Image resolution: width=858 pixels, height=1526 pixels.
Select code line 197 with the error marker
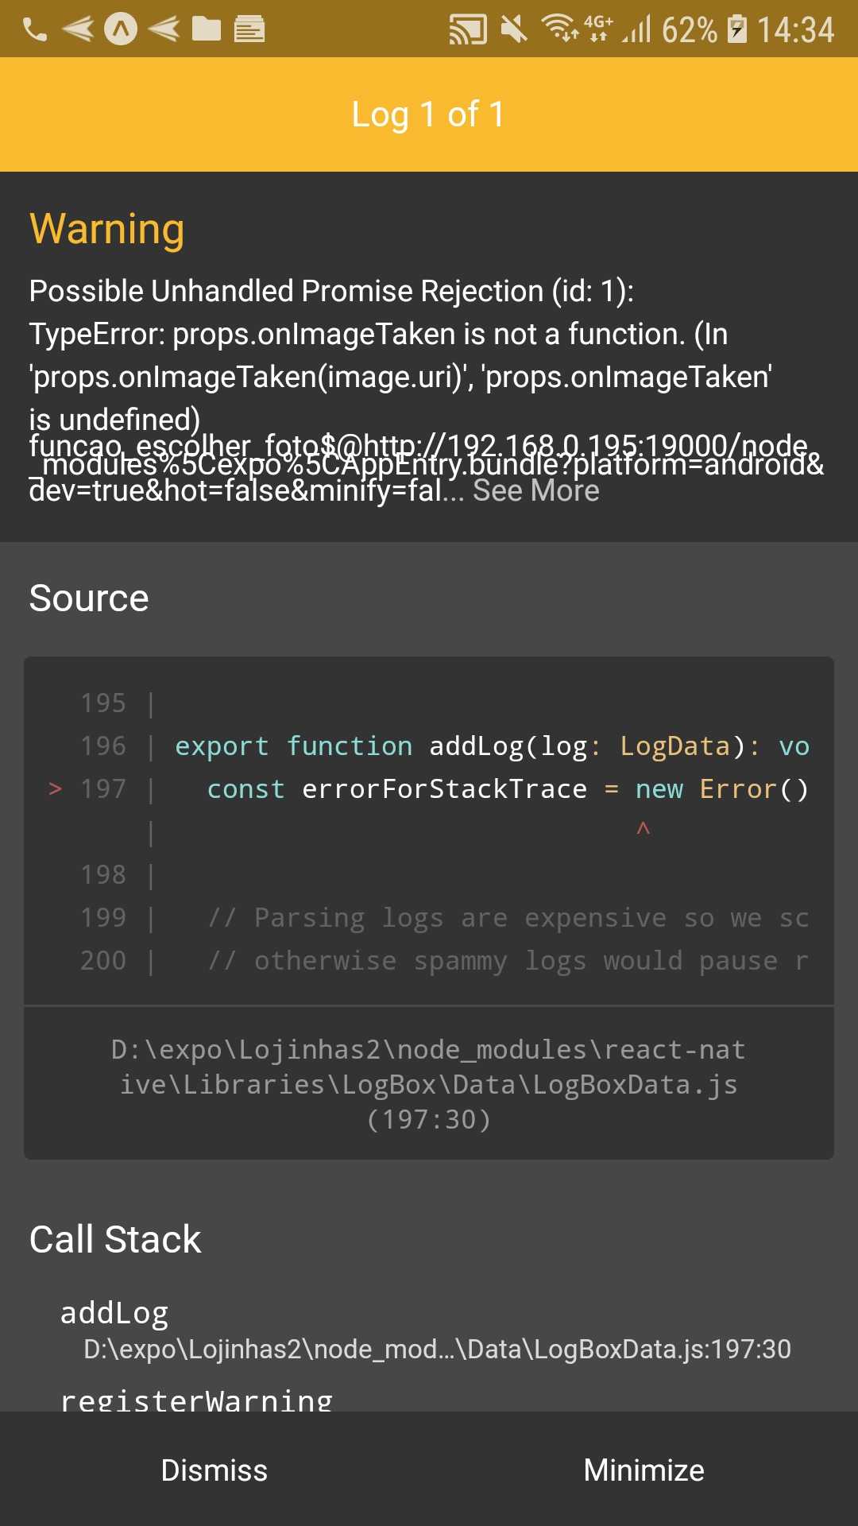[429, 789]
